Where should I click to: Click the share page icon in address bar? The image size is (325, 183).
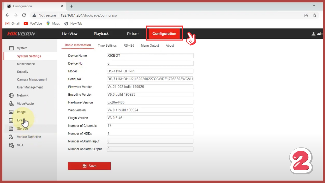click(306, 15)
